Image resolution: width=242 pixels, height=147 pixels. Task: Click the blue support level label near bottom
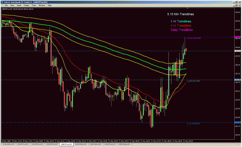pos(193,123)
